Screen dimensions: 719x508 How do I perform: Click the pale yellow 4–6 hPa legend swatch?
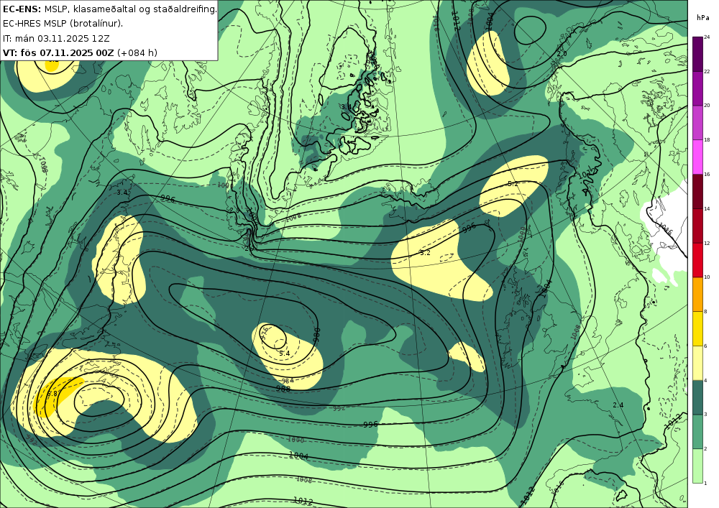(697, 363)
